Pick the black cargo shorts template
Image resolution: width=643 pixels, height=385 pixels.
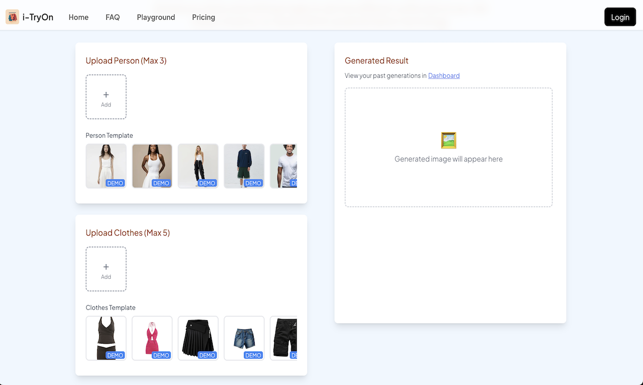284,338
